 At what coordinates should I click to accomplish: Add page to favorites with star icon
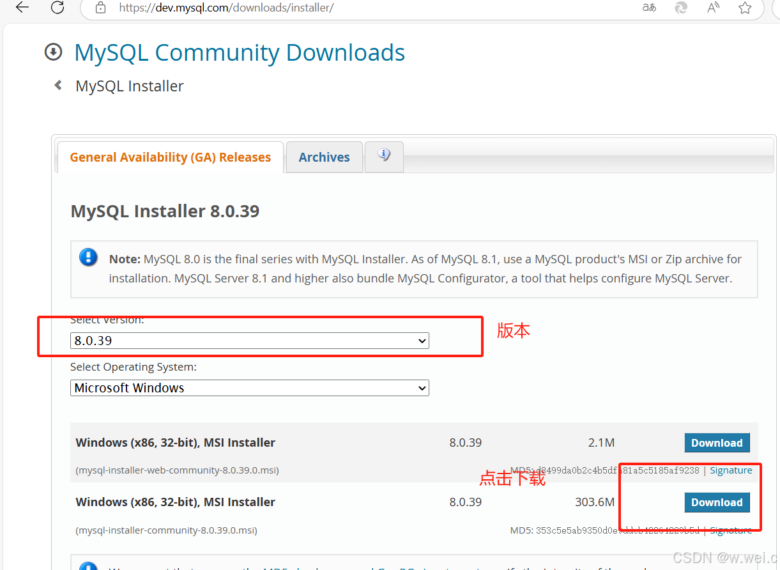pyautogui.click(x=745, y=8)
